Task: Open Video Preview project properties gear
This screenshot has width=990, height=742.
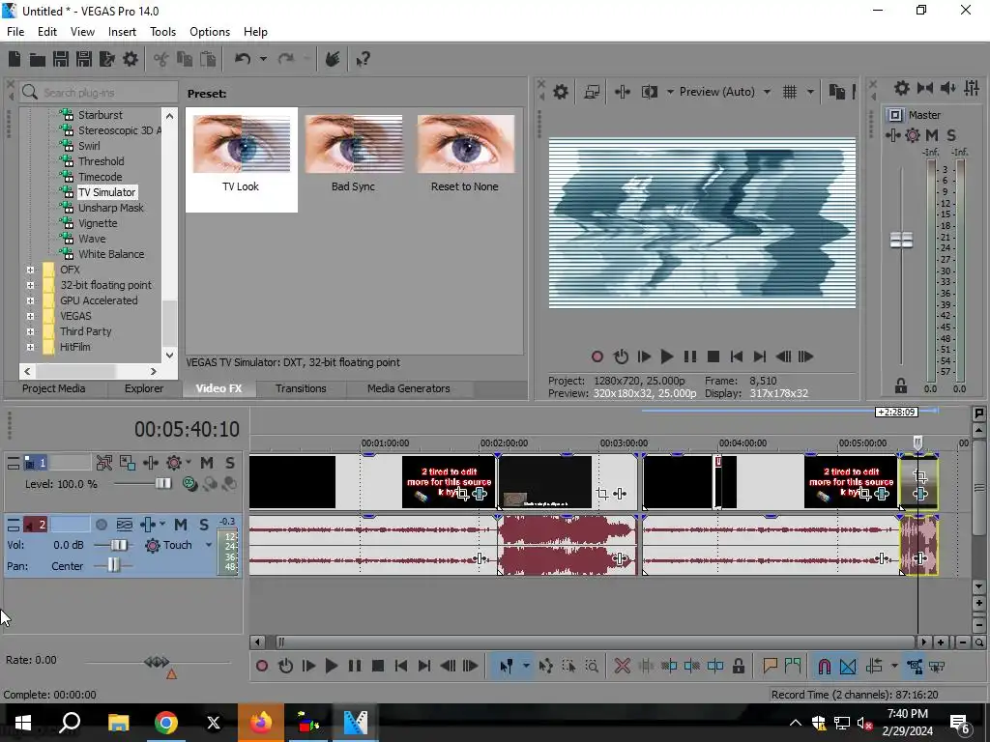Action: 561,92
